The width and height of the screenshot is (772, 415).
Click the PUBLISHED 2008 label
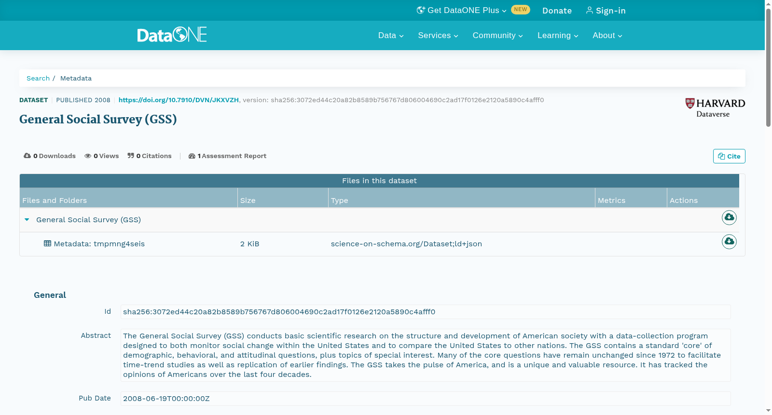click(x=83, y=100)
